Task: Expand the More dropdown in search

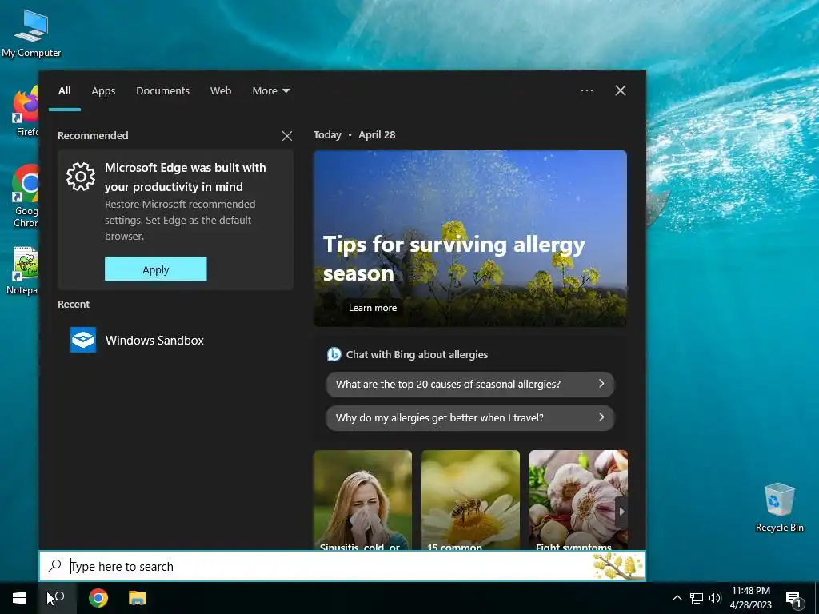Action: pos(270,91)
